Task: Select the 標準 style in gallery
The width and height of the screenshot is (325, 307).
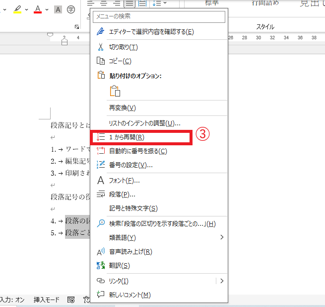Action: tap(212, 3)
